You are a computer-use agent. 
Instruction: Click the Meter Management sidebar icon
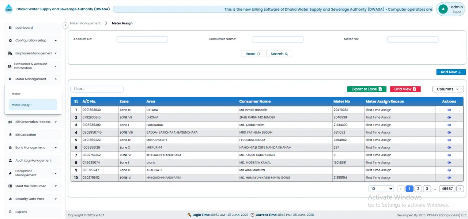pos(10,79)
